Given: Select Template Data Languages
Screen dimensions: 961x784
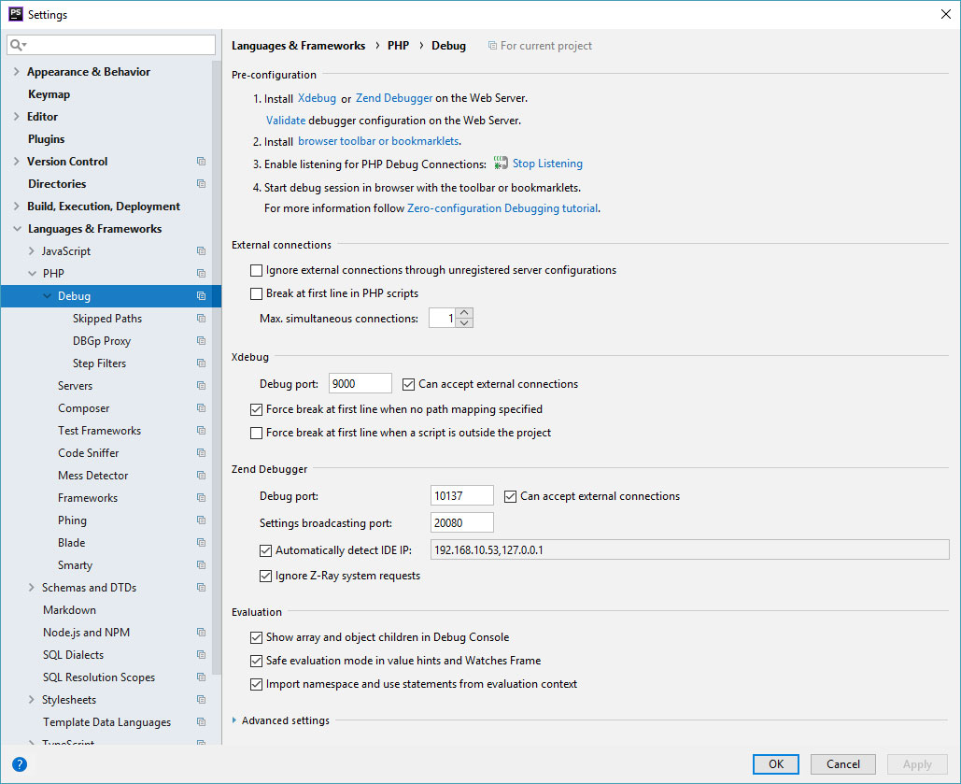Looking at the screenshot, I should 106,722.
